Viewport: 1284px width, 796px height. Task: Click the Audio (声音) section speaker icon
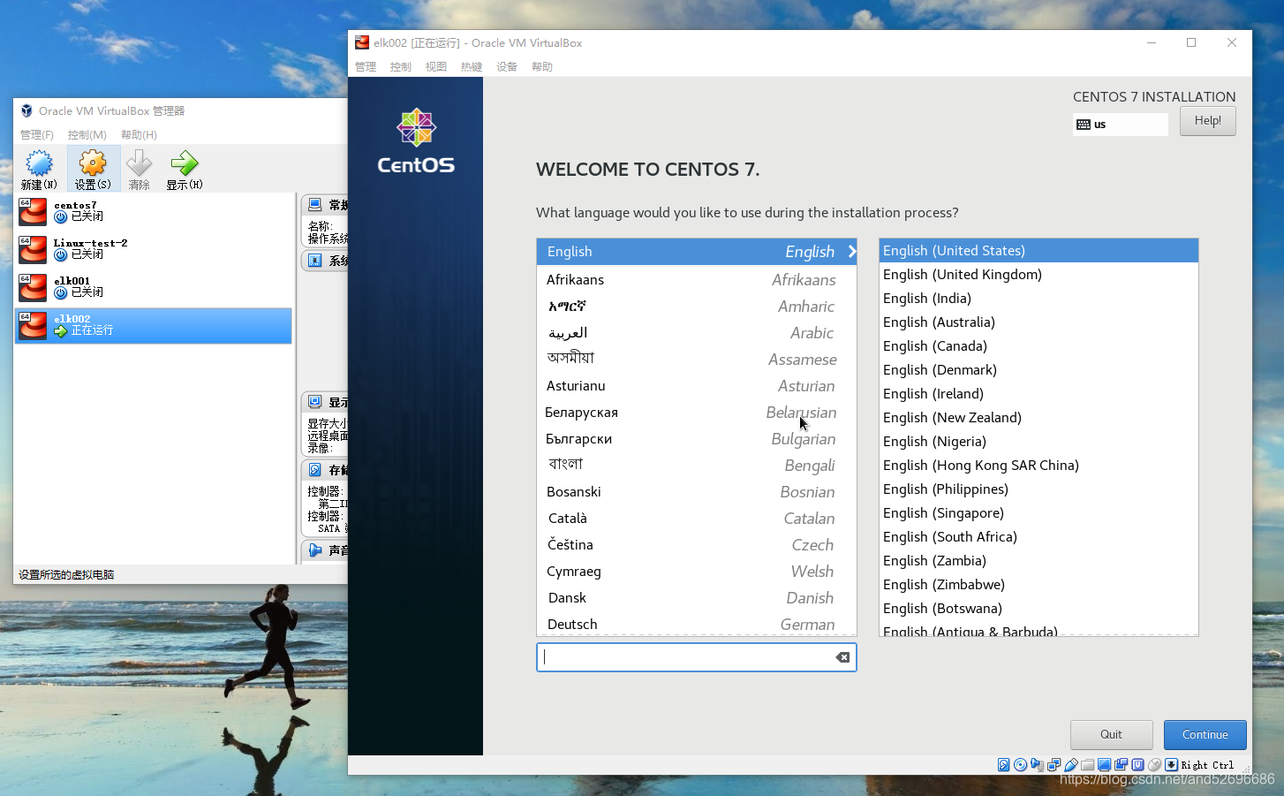tap(314, 550)
